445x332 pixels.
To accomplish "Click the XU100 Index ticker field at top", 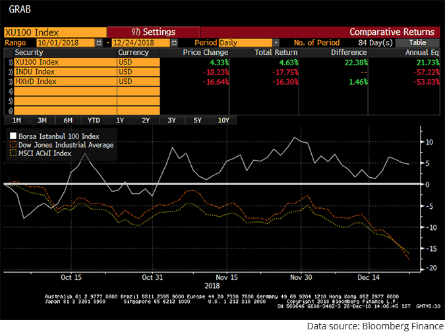I will 55,32.
